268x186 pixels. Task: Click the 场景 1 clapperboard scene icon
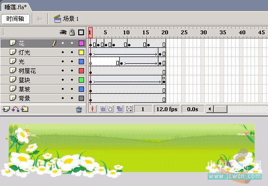[x=57, y=19]
